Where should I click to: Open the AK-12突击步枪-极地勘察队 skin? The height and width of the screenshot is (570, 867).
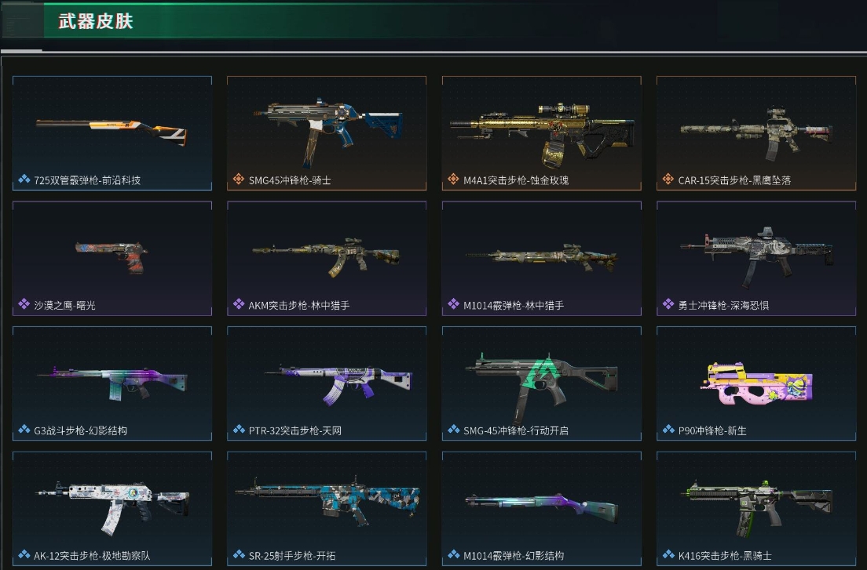point(112,509)
